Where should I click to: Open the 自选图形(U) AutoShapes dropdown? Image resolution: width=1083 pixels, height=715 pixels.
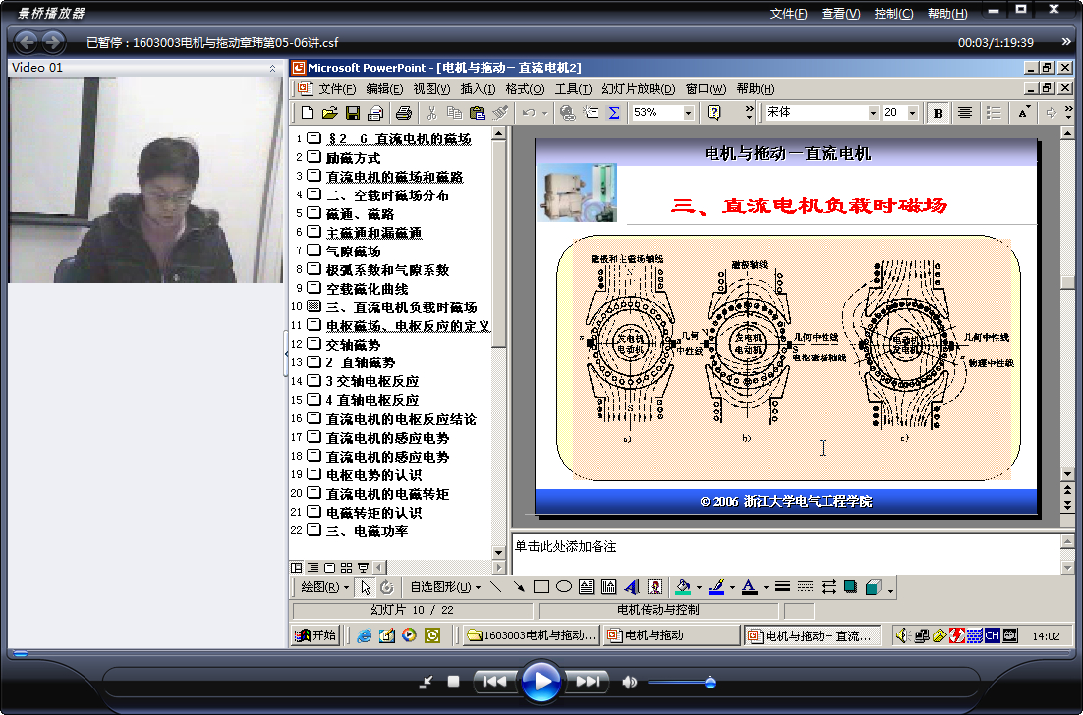pyautogui.click(x=445, y=587)
